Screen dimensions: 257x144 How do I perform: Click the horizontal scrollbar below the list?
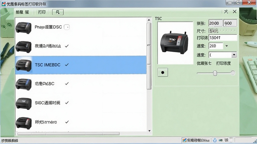[68, 134]
